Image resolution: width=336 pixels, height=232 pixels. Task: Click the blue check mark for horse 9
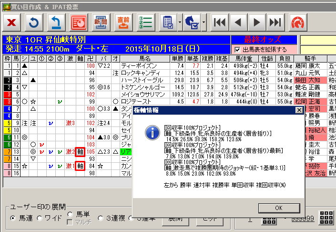click(x=51, y=123)
